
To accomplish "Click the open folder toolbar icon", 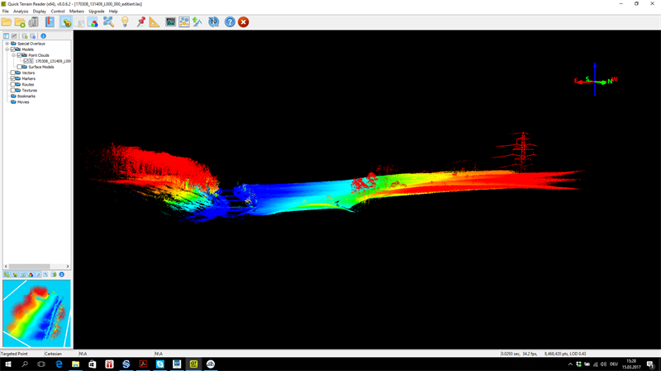I will point(7,22).
